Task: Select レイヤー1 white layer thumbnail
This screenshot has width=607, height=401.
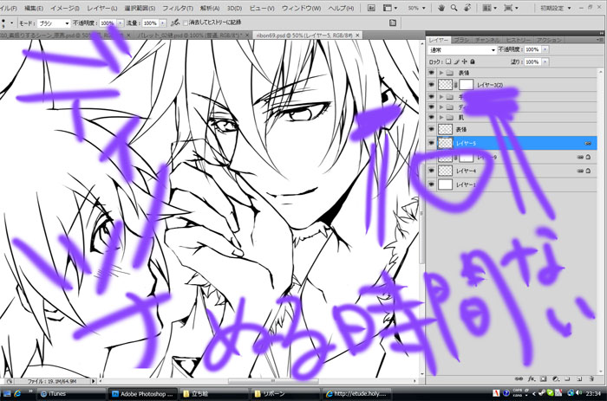Action: [x=445, y=184]
